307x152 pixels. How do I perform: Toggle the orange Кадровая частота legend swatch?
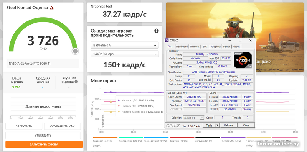click(105, 137)
